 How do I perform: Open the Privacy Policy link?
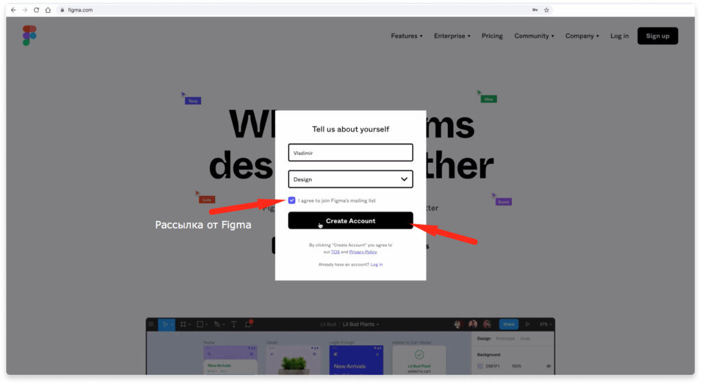pyautogui.click(x=363, y=252)
